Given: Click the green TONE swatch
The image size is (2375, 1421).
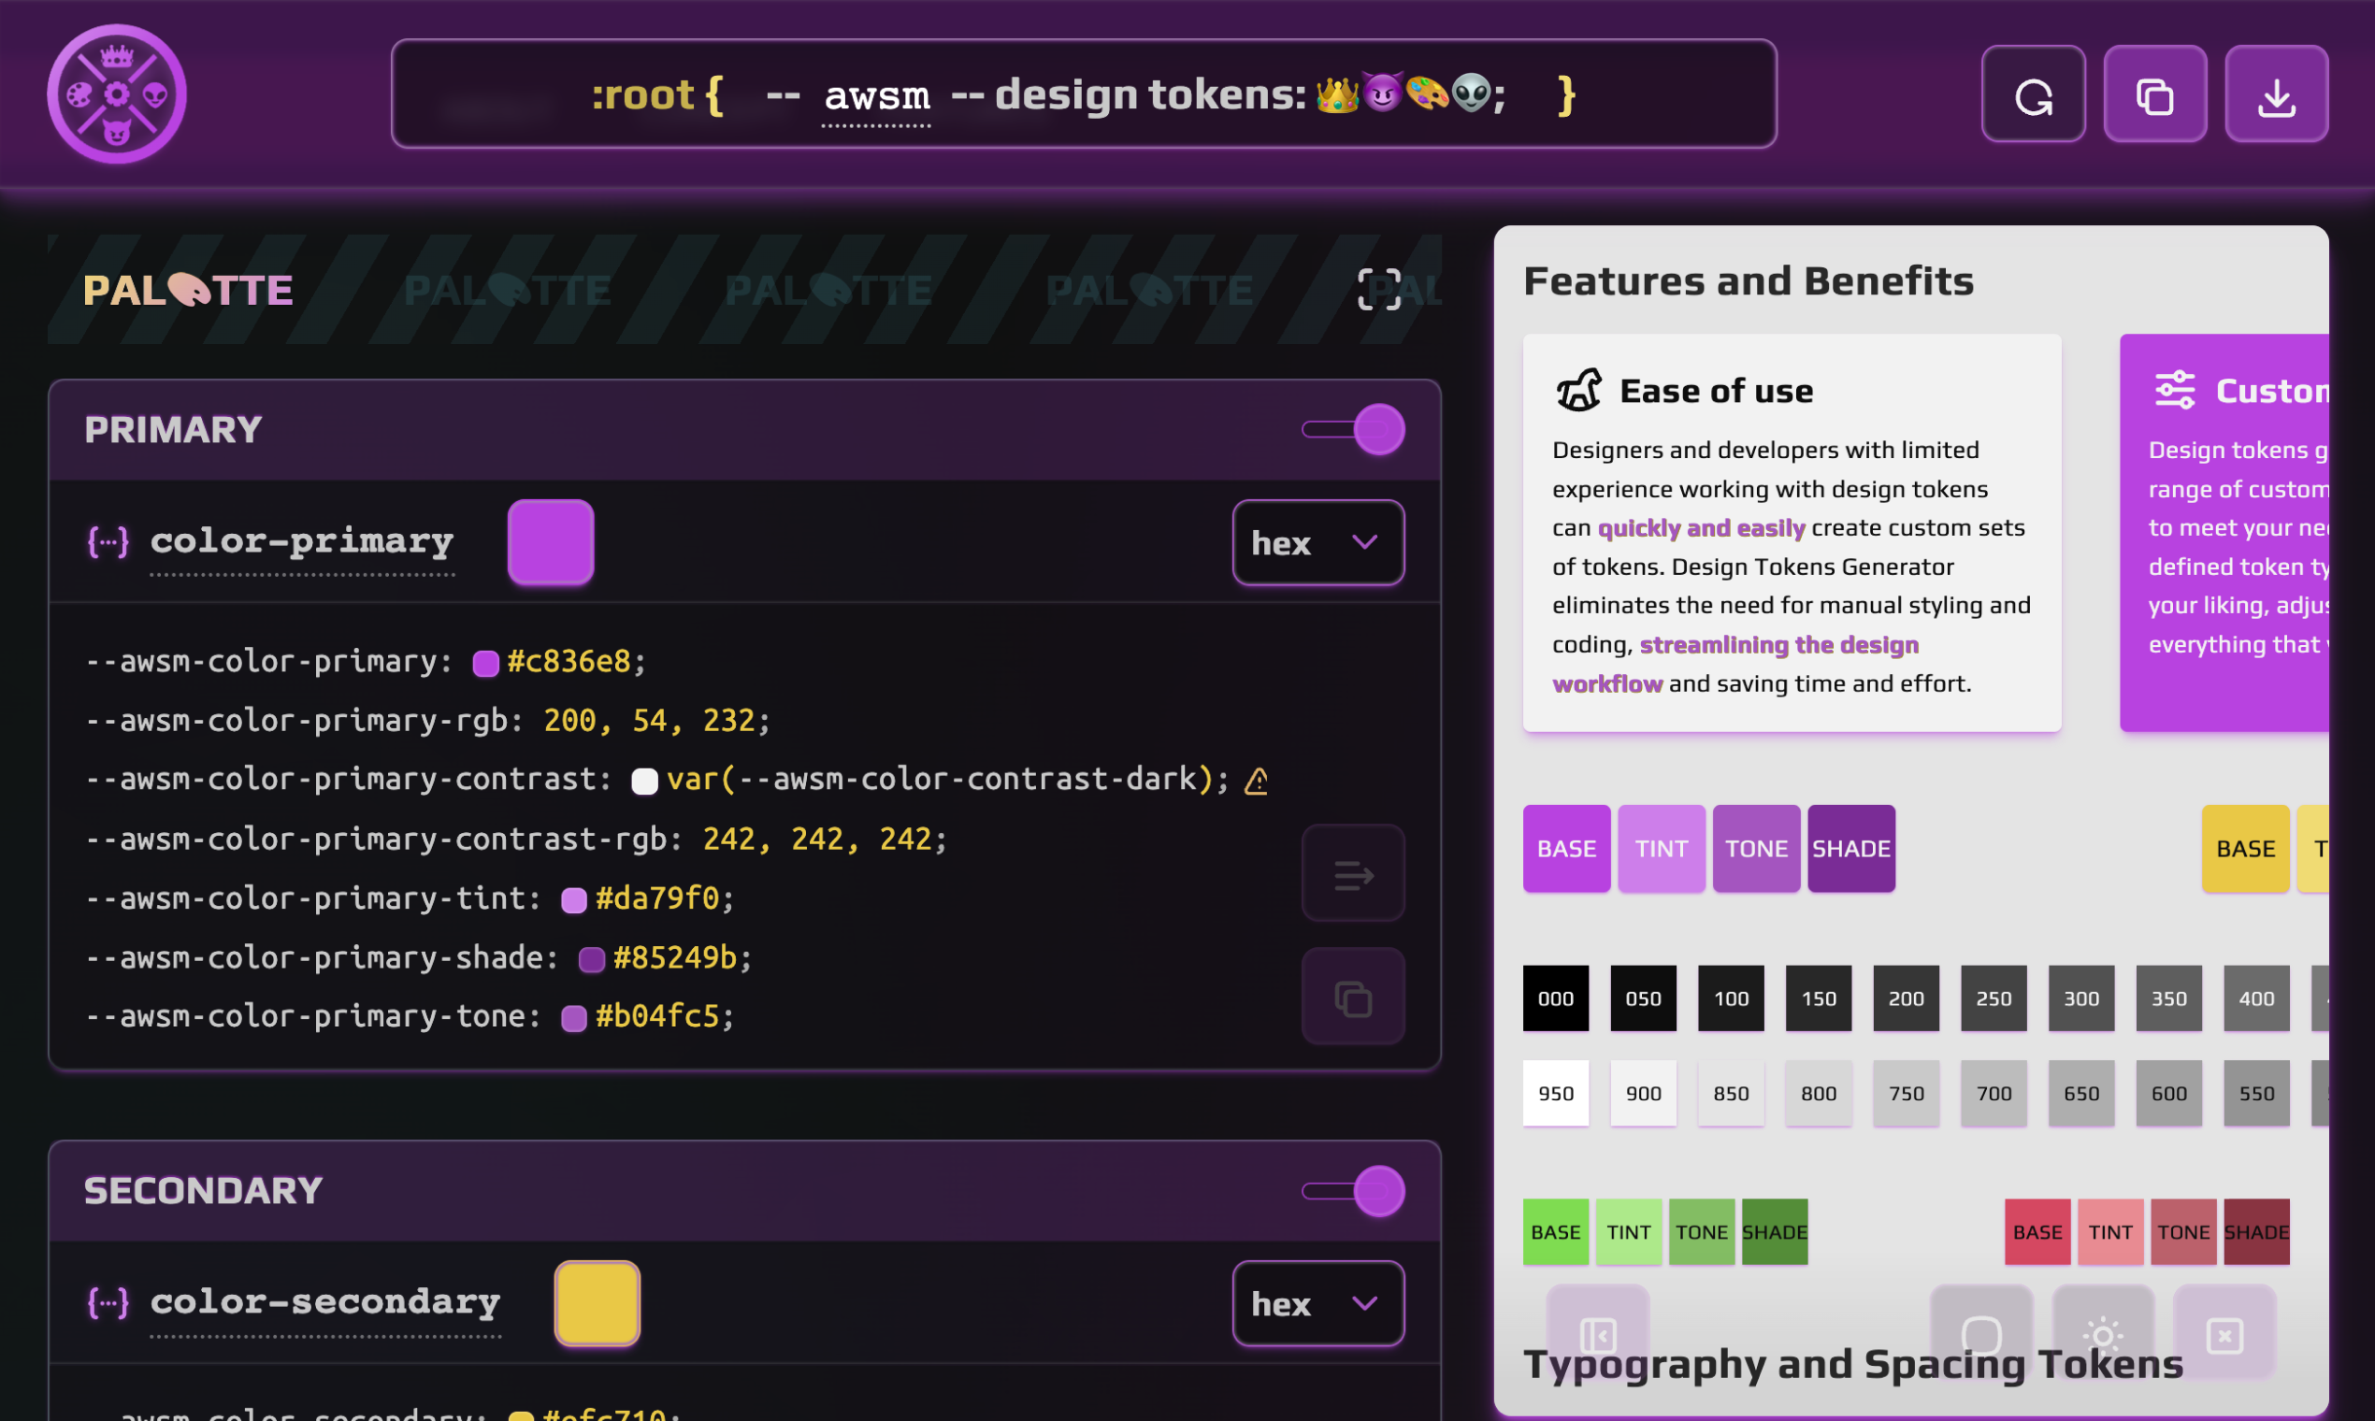Looking at the screenshot, I should pos(1702,1232).
